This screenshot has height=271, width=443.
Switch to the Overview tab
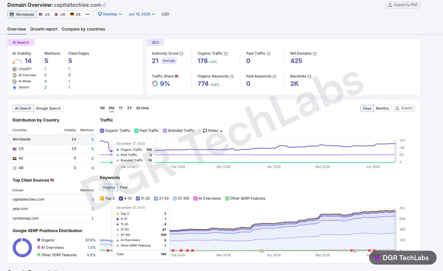17,29
